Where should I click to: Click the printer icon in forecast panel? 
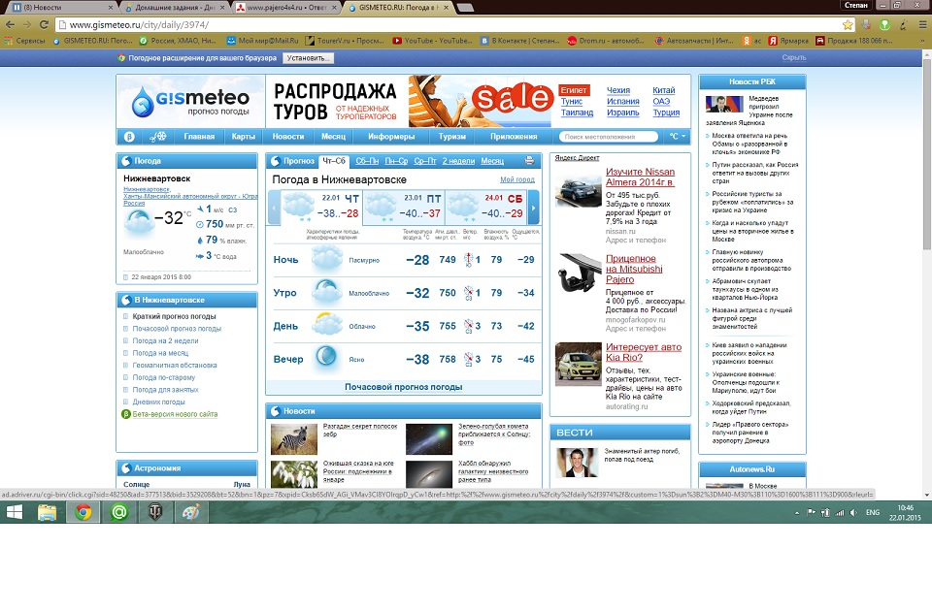529,161
